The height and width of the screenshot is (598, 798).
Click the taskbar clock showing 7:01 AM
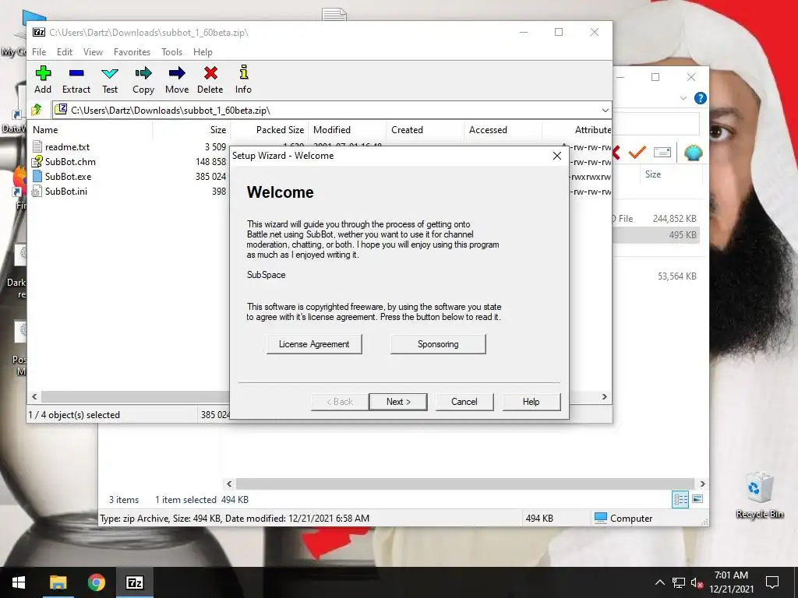(731, 582)
